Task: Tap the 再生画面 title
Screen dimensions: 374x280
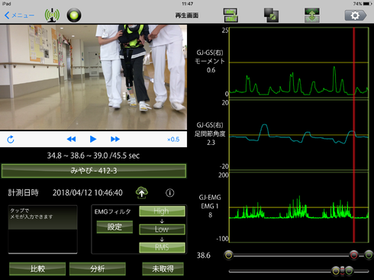Action: pyautogui.click(x=187, y=15)
